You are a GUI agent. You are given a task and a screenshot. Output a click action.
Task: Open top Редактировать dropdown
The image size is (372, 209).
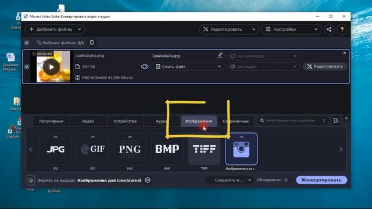(x=228, y=30)
